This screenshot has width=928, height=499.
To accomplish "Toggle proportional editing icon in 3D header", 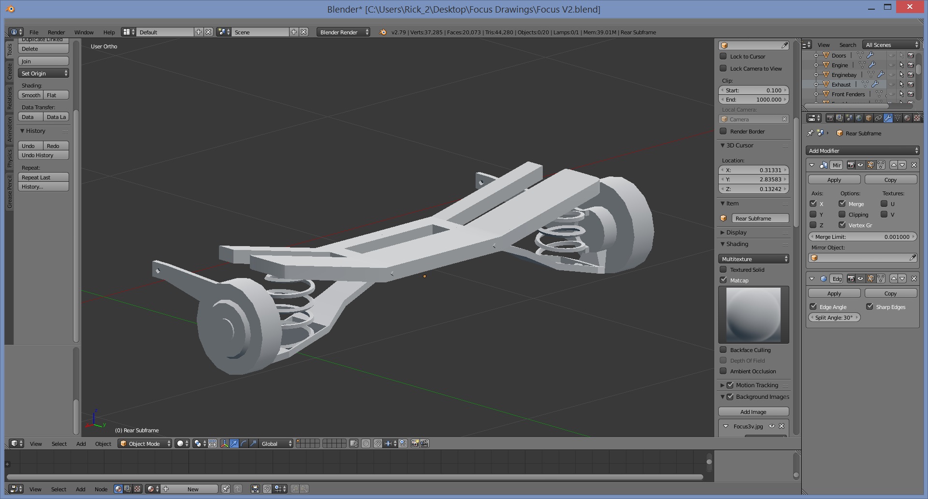I will (366, 443).
